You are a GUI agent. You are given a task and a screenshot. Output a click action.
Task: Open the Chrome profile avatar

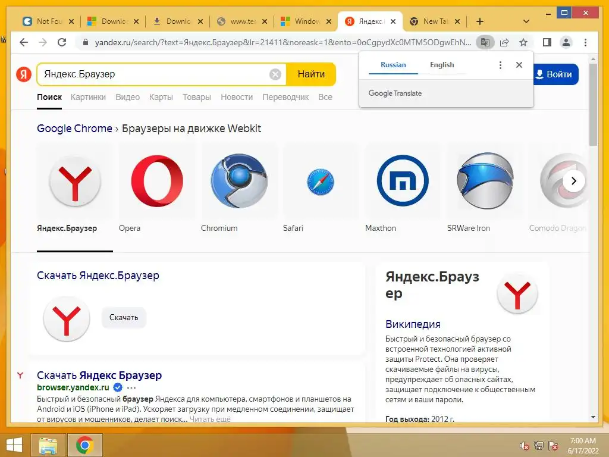pos(566,42)
